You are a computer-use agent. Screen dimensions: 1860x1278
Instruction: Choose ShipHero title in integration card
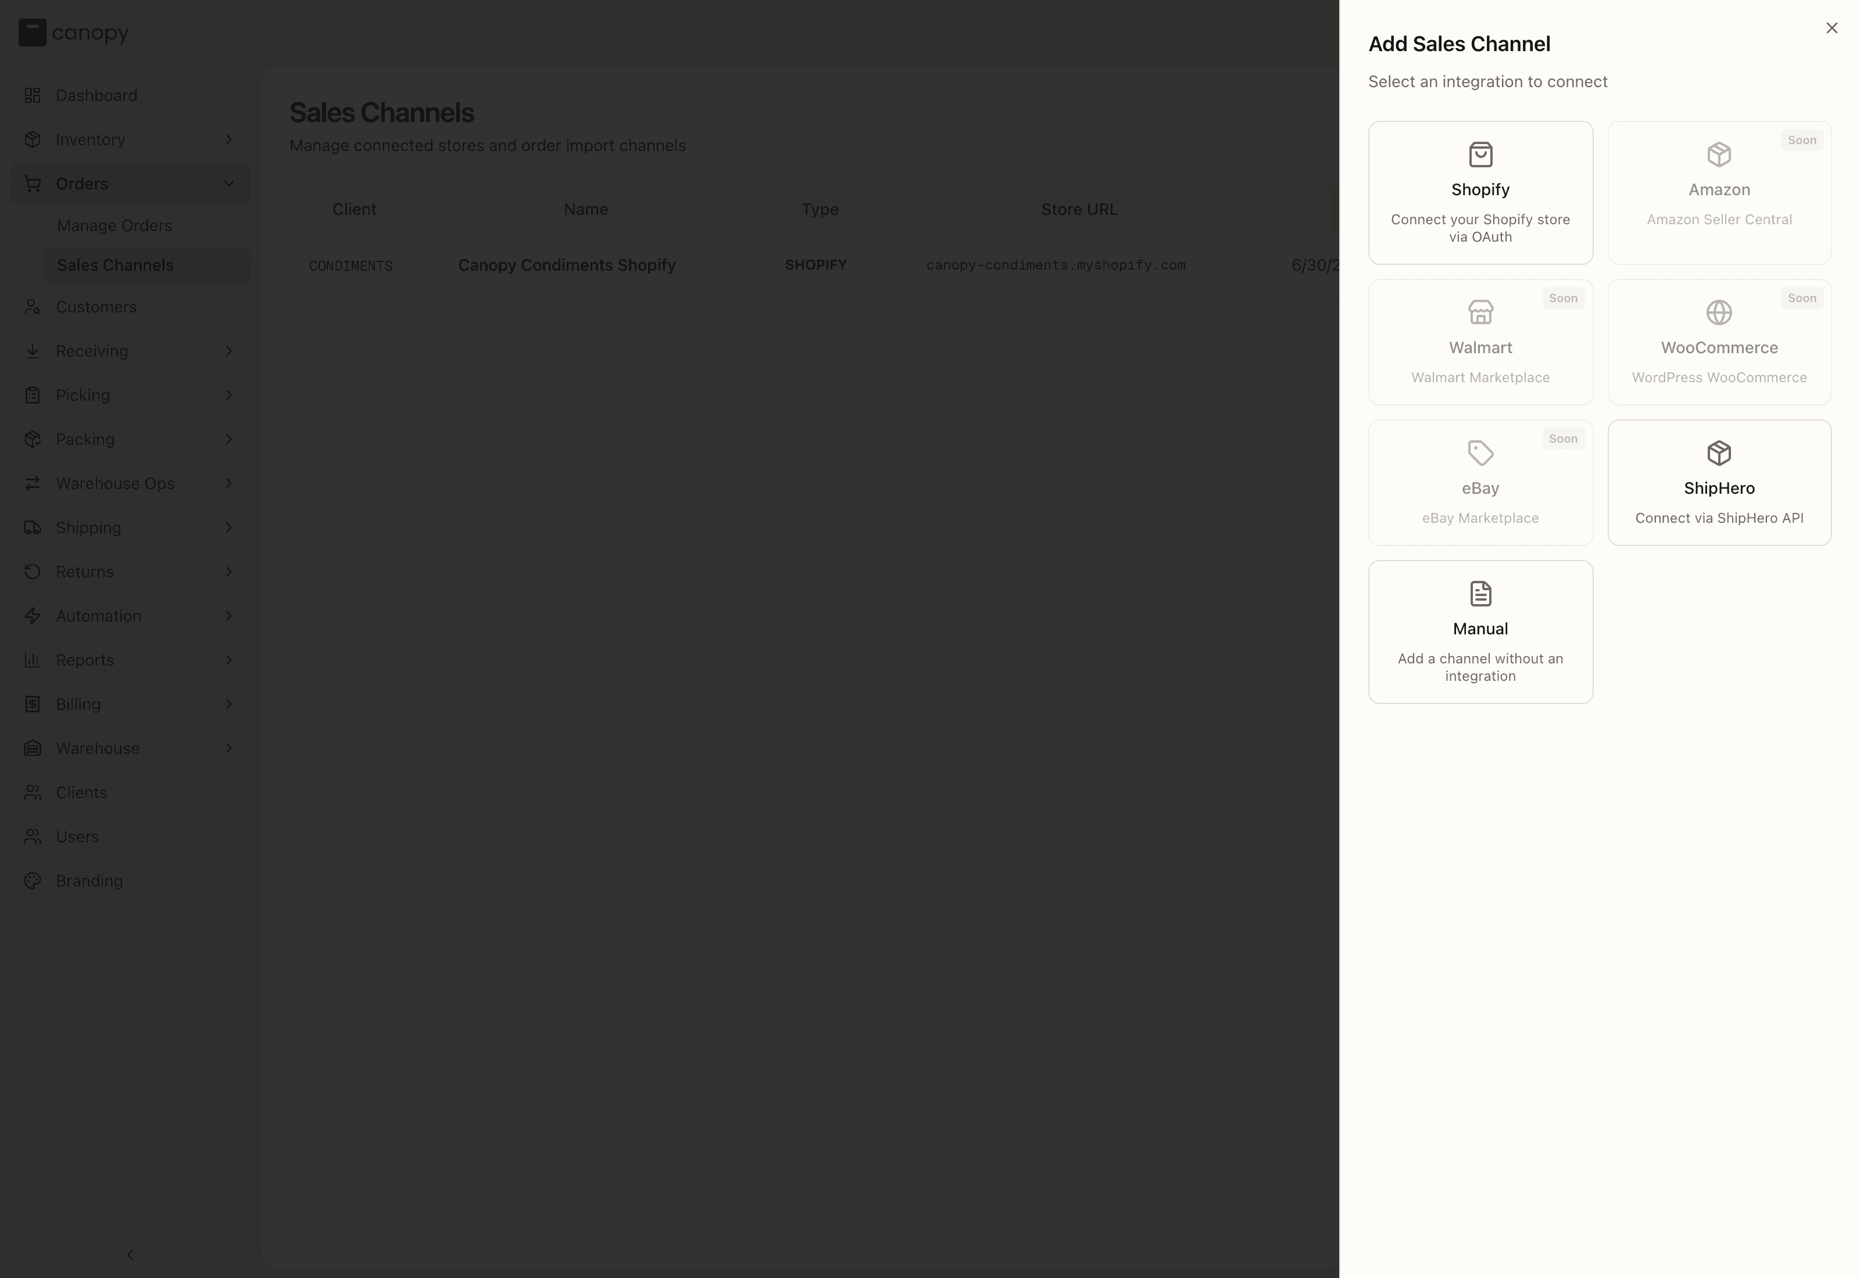click(1718, 487)
